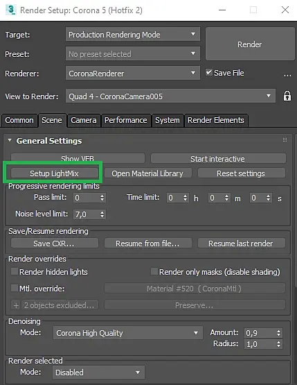
Task: Collapse the General Settings rollout triangle
Action: pos(10,140)
